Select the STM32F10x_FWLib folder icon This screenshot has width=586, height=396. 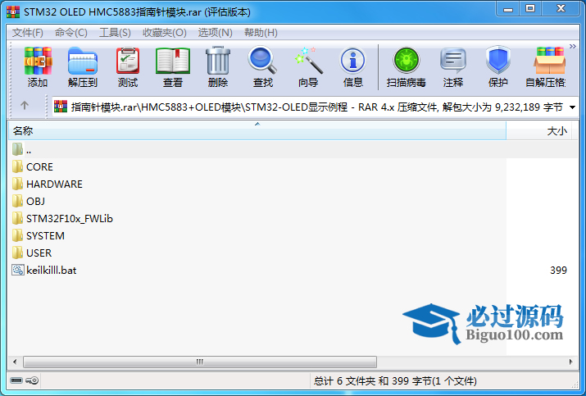(17, 218)
